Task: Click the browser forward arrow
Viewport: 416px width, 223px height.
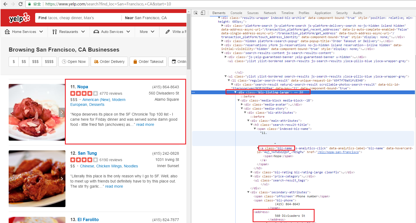Action: (13, 4)
